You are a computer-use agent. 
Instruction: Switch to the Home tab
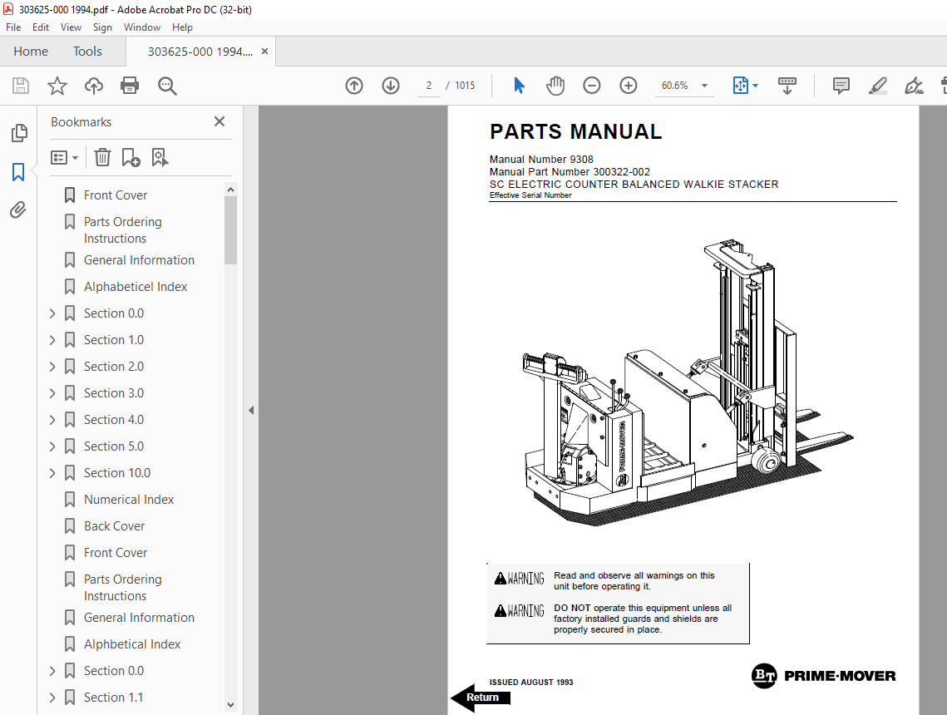pos(31,52)
